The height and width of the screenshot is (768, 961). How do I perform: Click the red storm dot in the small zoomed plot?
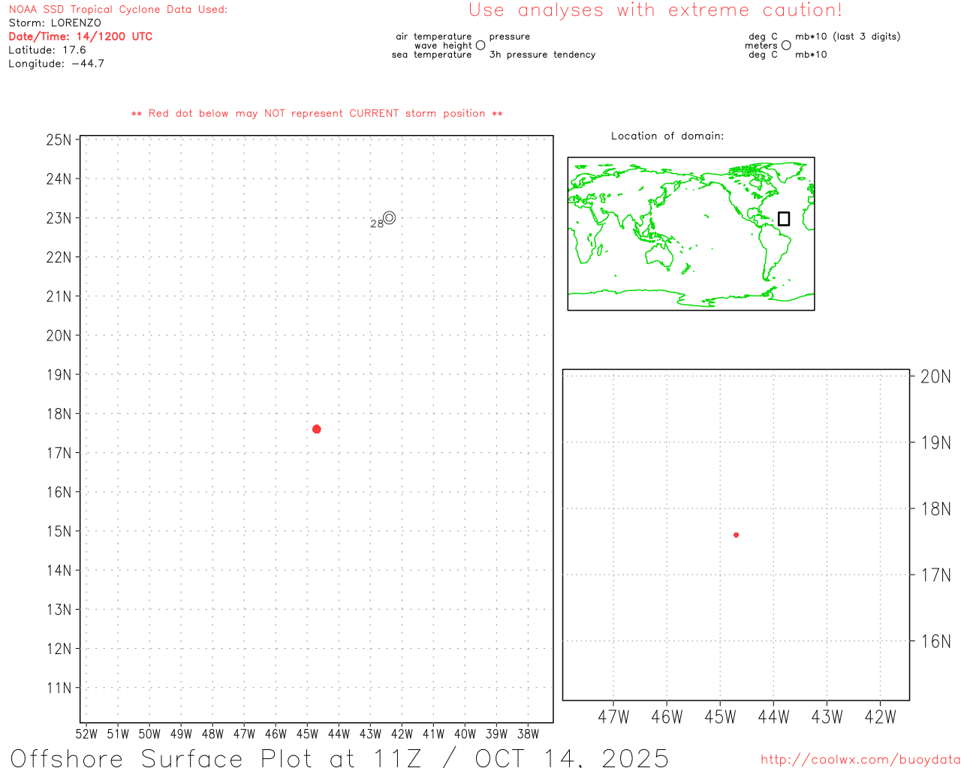(737, 535)
